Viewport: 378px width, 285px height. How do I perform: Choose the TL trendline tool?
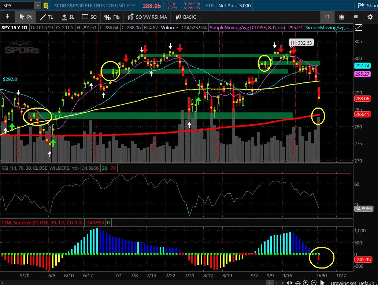pyautogui.click(x=46, y=17)
